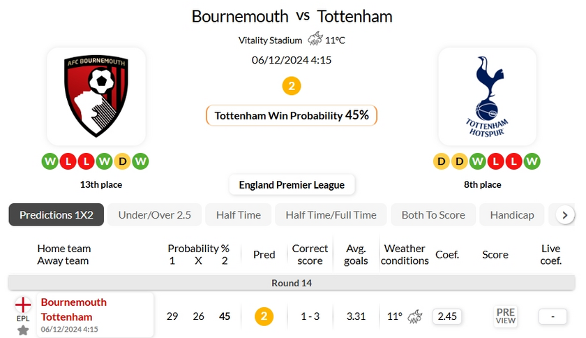Click the 2.45 coefficient button

446,316
